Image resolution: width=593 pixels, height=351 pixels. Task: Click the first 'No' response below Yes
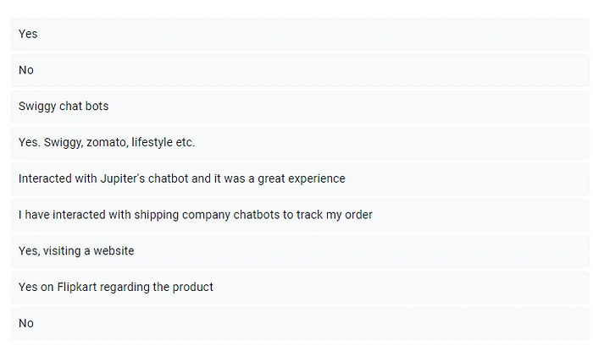pos(300,70)
